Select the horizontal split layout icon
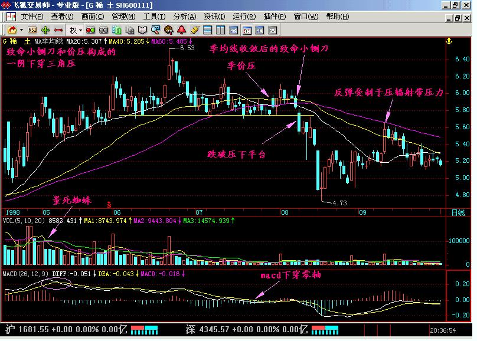 (207, 30)
